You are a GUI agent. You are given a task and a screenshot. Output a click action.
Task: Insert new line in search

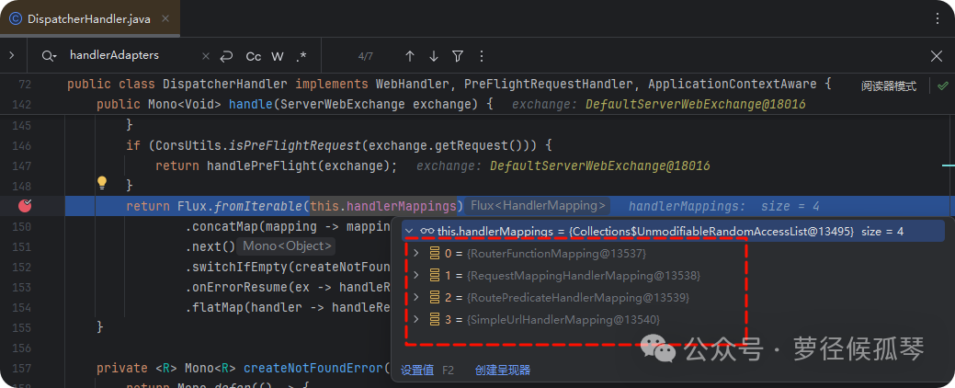(226, 56)
